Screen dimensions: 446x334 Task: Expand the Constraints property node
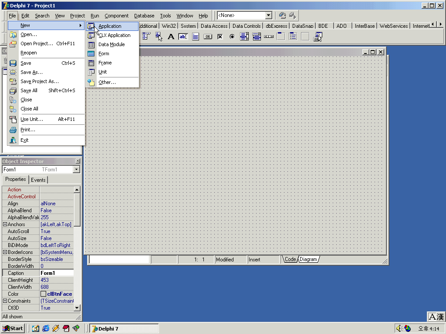[5, 301]
